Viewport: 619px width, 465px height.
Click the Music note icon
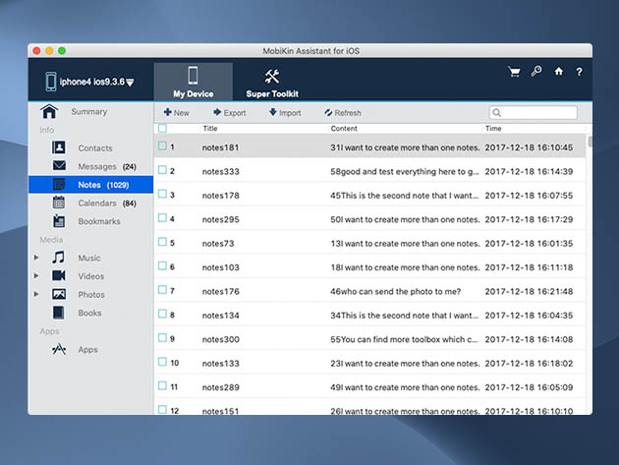tap(58, 258)
